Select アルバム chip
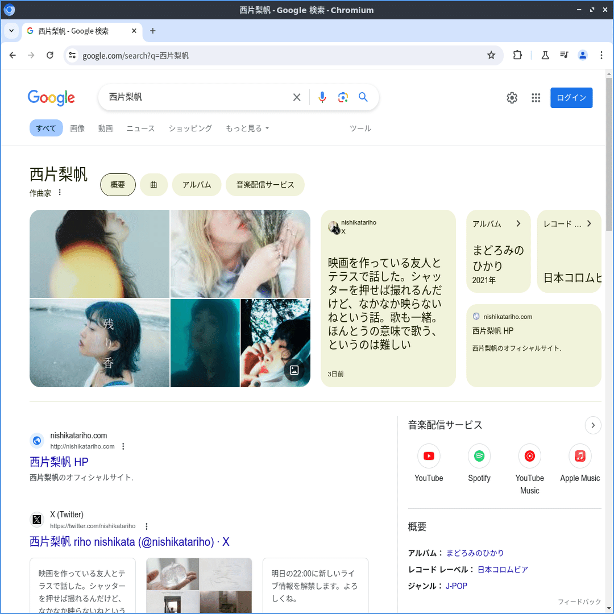614x614 pixels. coord(197,184)
